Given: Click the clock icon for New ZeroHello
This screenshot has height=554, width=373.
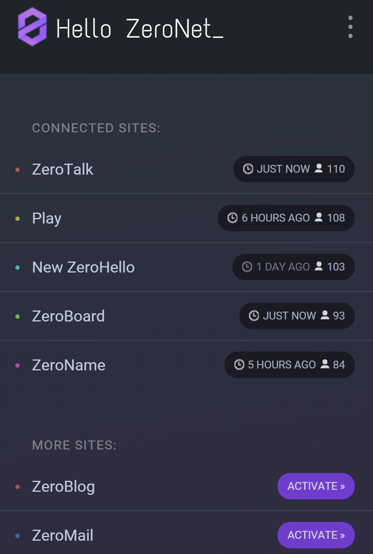Looking at the screenshot, I should (247, 267).
